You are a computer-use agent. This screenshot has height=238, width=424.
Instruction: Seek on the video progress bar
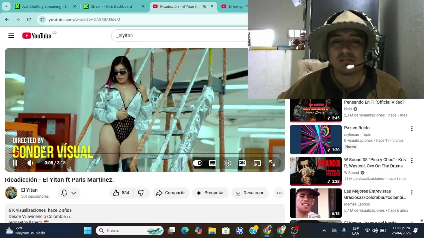pyautogui.click(x=145, y=153)
